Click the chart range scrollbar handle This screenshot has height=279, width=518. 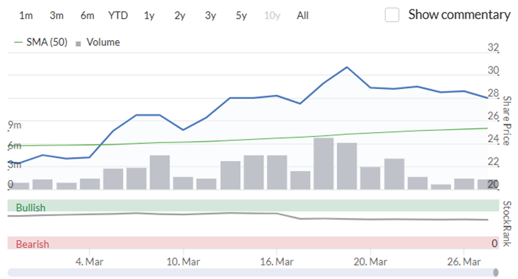(x=495, y=272)
